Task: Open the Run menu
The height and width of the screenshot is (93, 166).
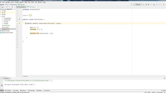Action: [x=29, y=2]
